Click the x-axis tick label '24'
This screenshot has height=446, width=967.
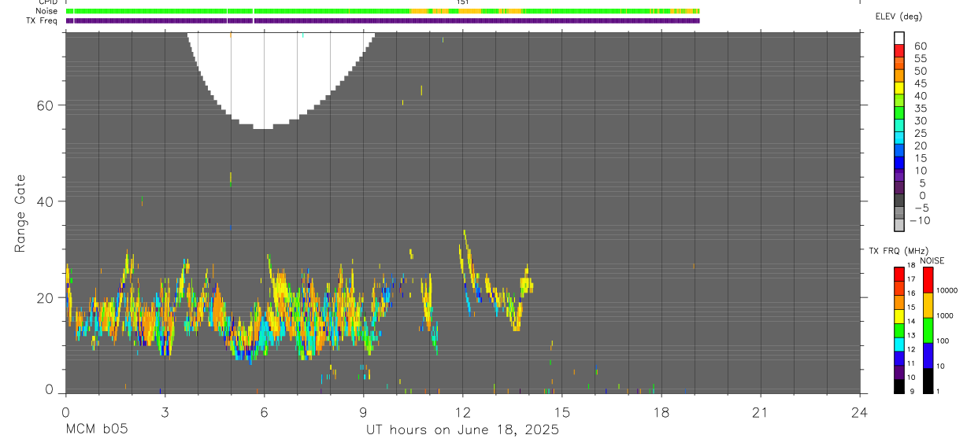tap(860, 412)
